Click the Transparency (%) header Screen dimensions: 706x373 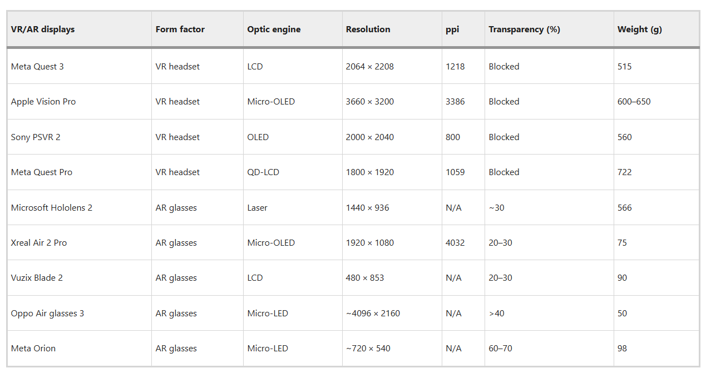pyautogui.click(x=524, y=29)
